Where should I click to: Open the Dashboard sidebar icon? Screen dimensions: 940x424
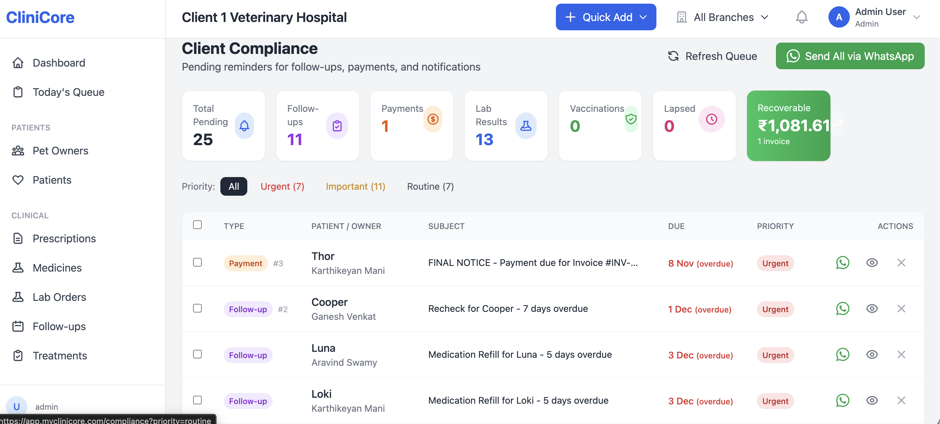19,62
